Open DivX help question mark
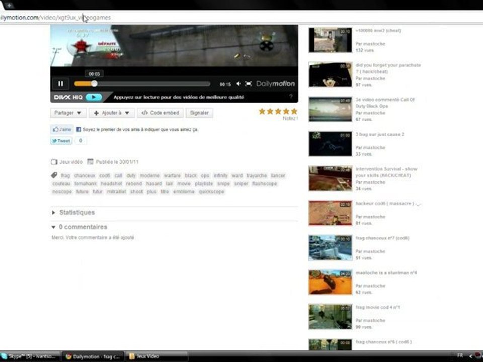The width and height of the screenshot is (483, 362). coord(290,97)
